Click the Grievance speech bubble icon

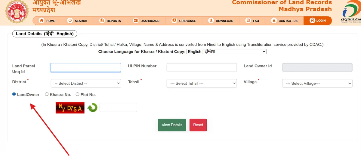coord(174,20)
